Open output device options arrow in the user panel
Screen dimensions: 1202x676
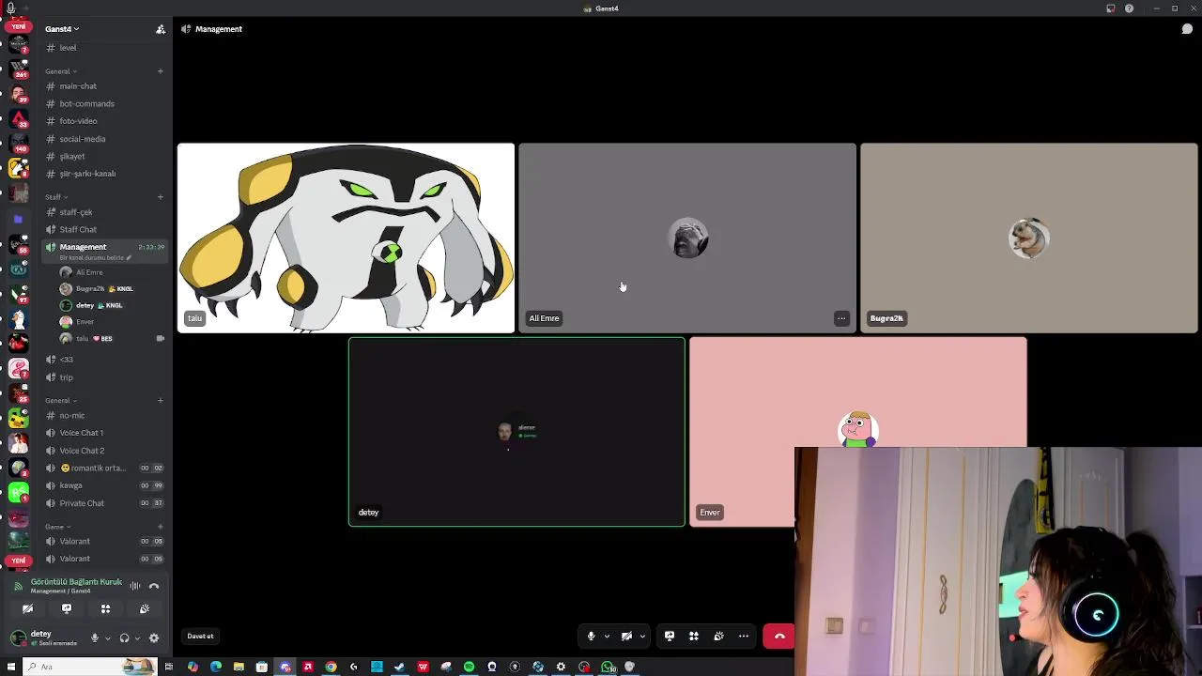137,638
